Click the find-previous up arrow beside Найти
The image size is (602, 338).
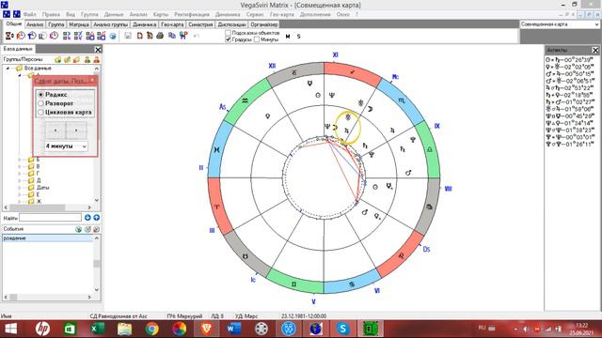[96, 218]
